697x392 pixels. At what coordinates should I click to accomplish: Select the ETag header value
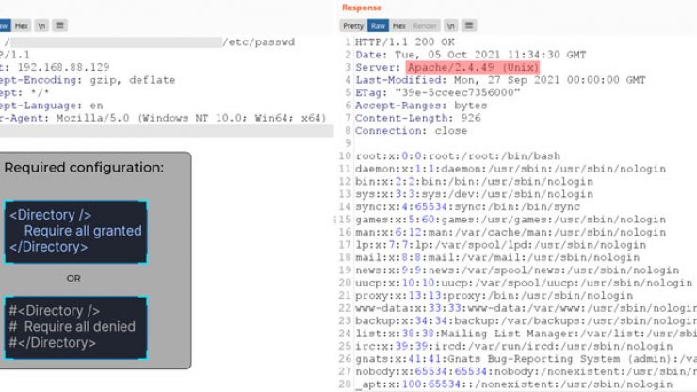click(x=458, y=92)
